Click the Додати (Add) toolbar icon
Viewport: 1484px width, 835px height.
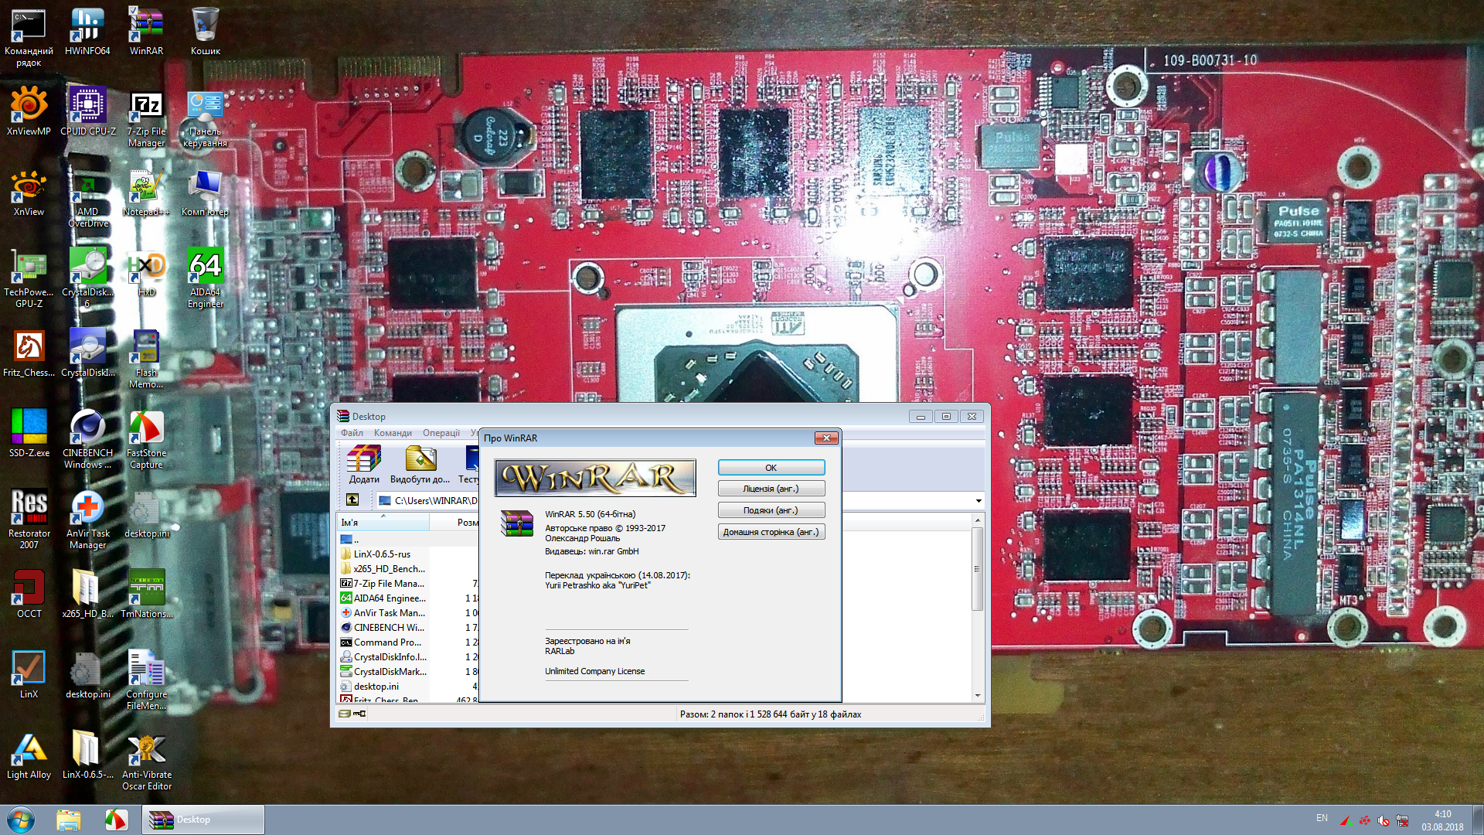[x=363, y=464]
